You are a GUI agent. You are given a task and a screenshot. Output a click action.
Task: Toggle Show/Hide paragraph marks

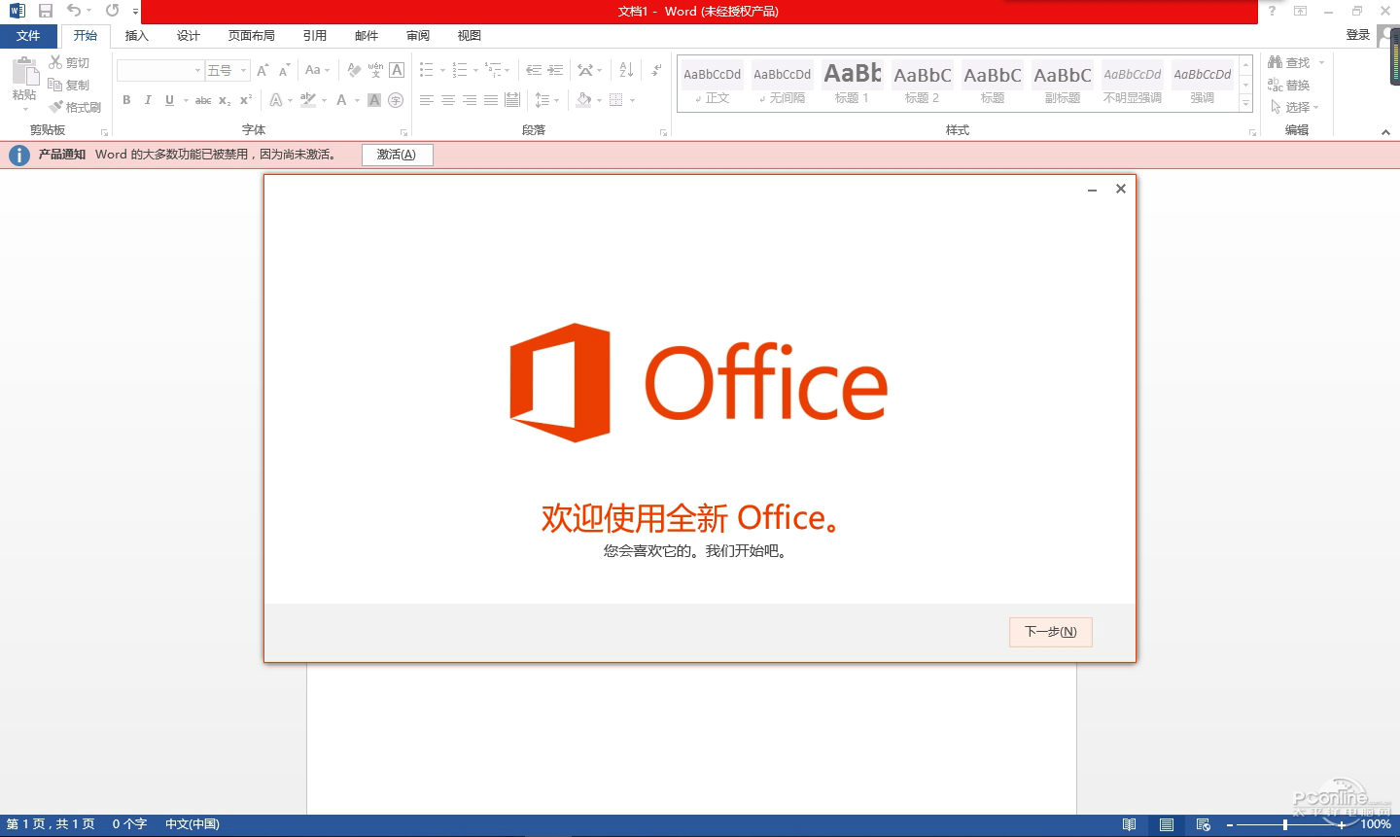657,70
